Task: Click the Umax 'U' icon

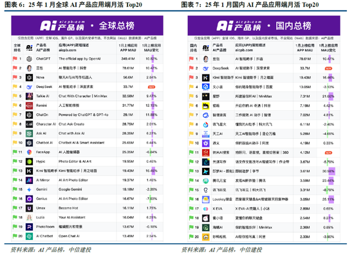Action: pos(29,208)
